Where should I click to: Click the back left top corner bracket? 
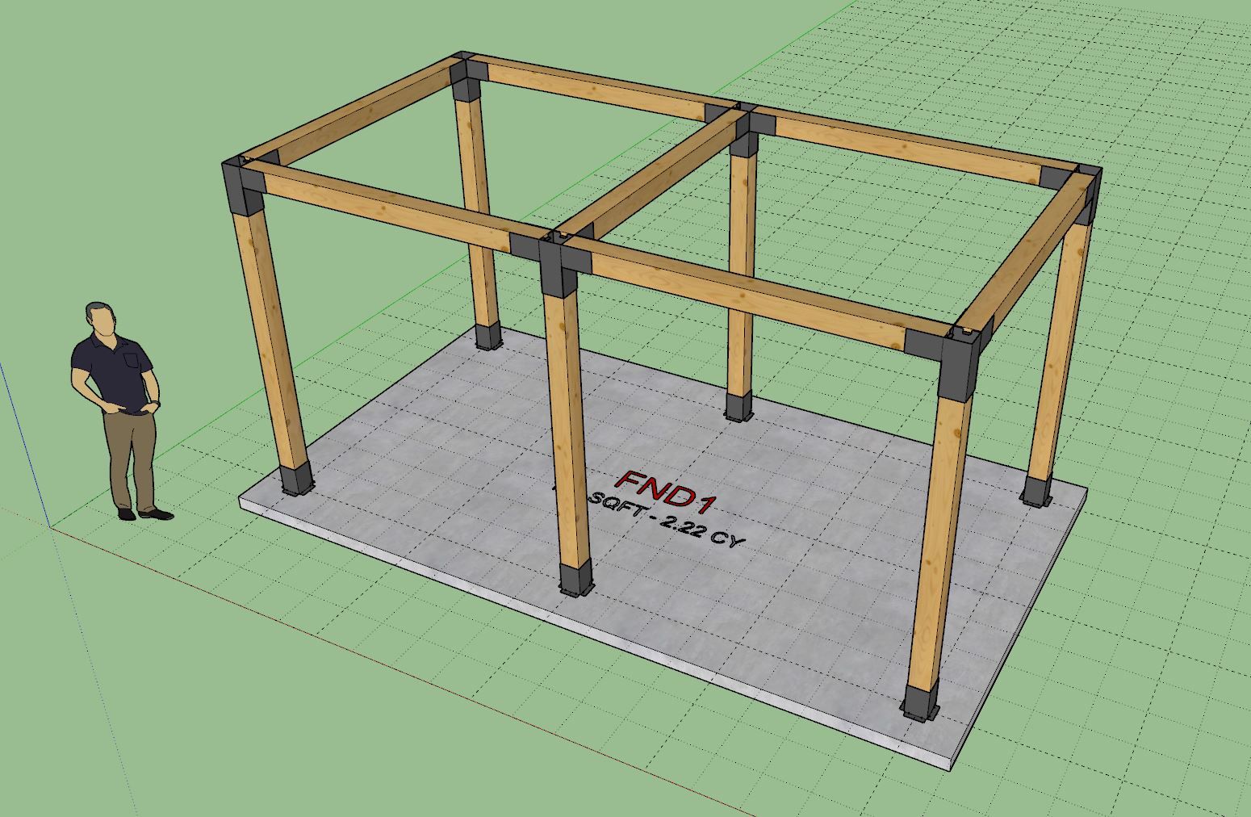point(467,79)
